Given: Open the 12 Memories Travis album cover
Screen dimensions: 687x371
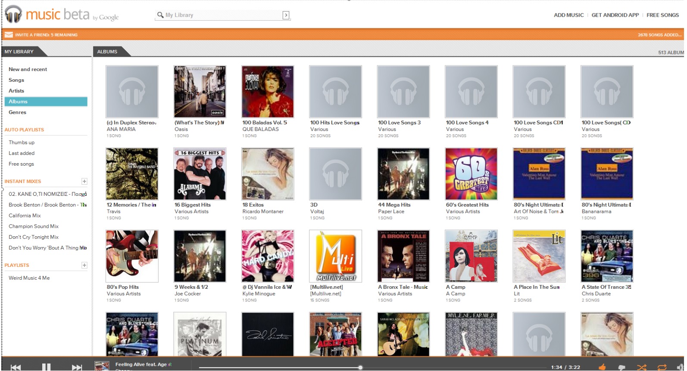Looking at the screenshot, I should tap(132, 174).
